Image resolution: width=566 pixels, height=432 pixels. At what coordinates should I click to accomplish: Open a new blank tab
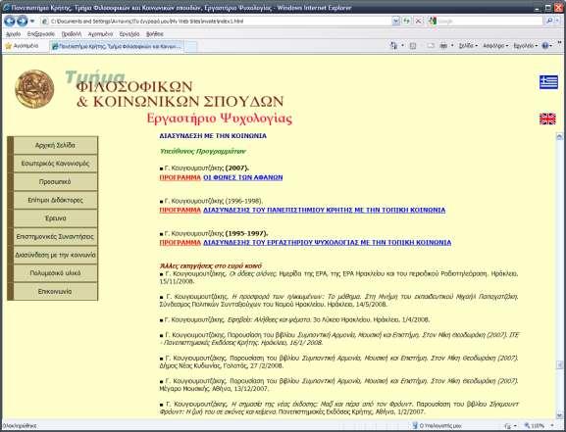point(191,46)
